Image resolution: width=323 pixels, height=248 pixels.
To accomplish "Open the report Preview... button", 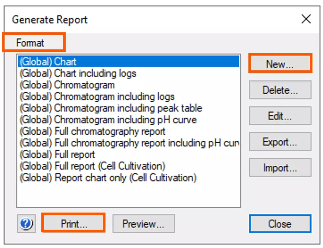I will 143,223.
